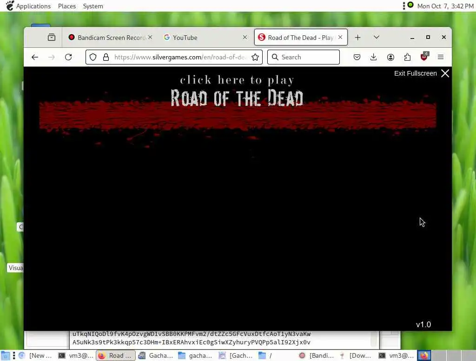Click the green status indicator in top panel
Image resolution: width=476 pixels, height=361 pixels.
[410, 5]
